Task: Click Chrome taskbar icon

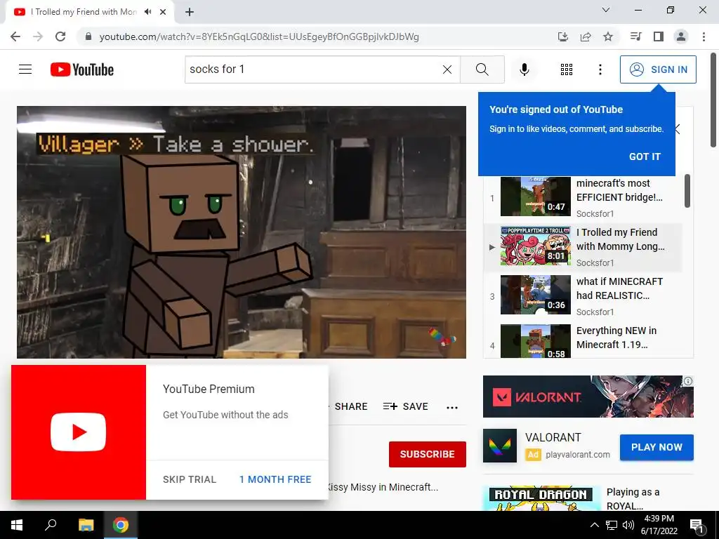Action: tap(121, 525)
